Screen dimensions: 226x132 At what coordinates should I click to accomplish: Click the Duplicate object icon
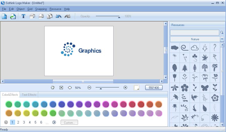(50, 16)
